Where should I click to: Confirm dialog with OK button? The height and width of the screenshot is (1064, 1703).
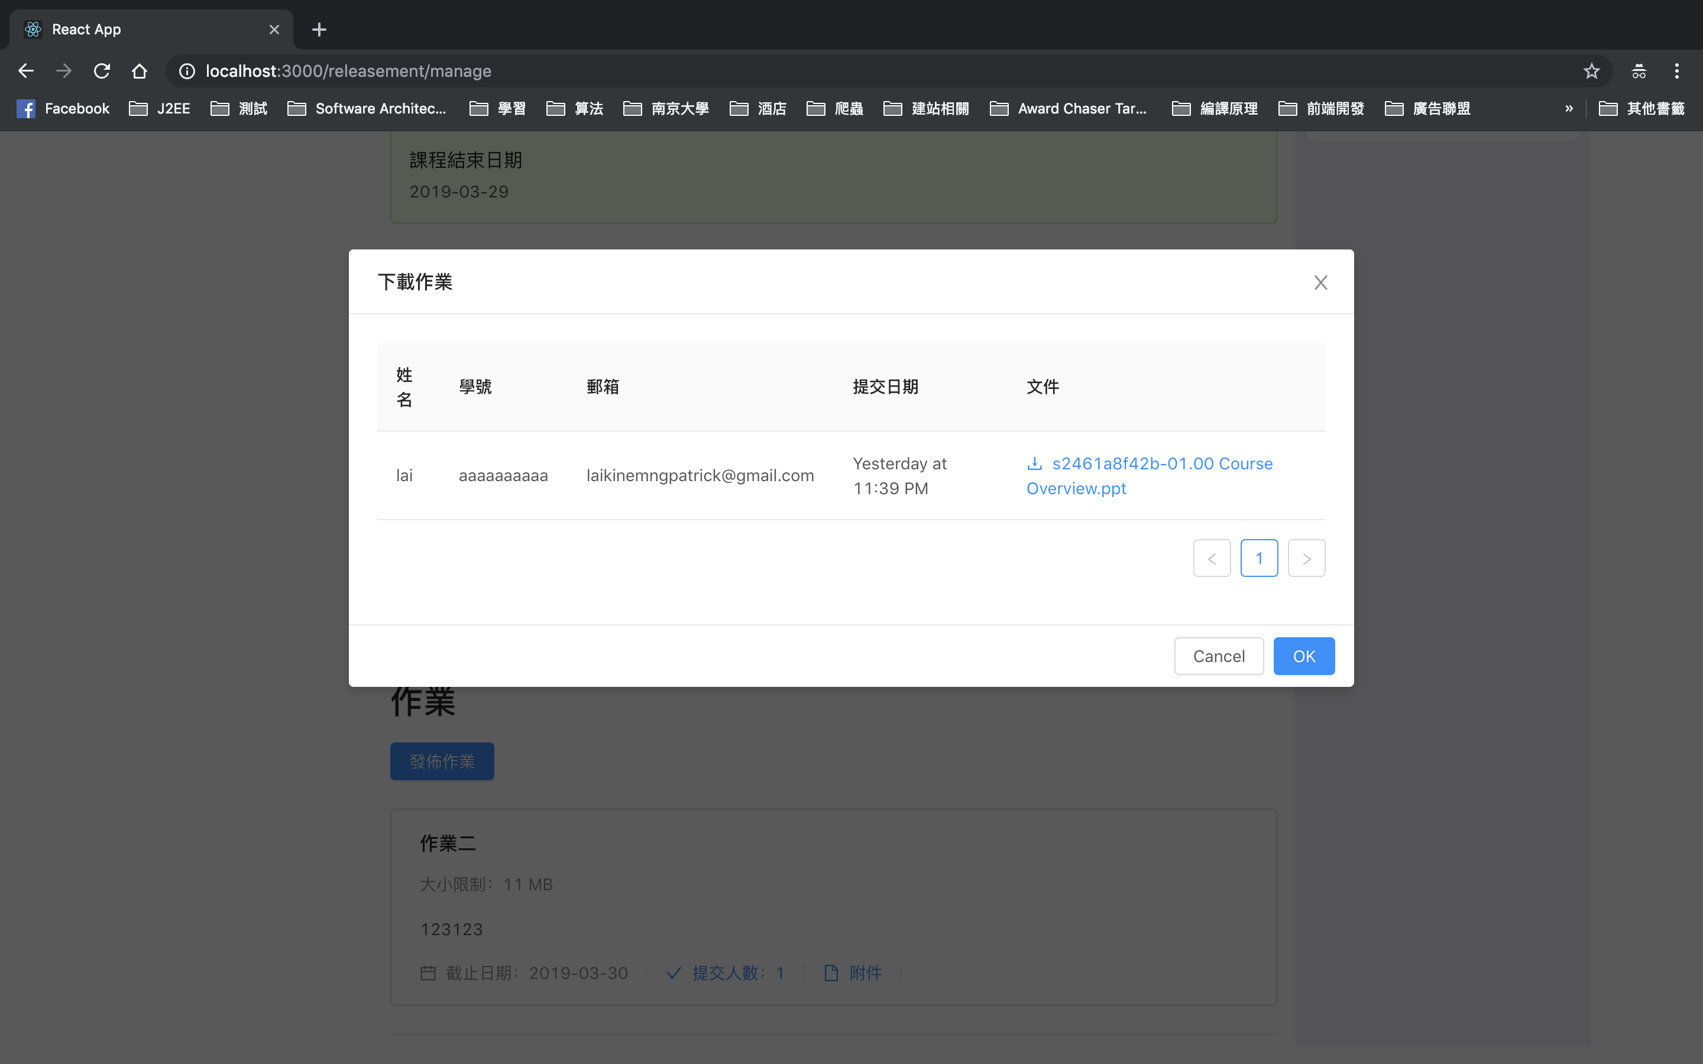coord(1303,656)
